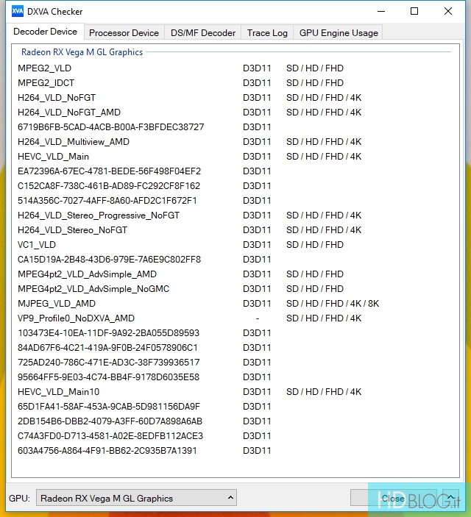471x517 pixels.
Task: Open the GPU Engine Usage tab
Action: point(339,32)
